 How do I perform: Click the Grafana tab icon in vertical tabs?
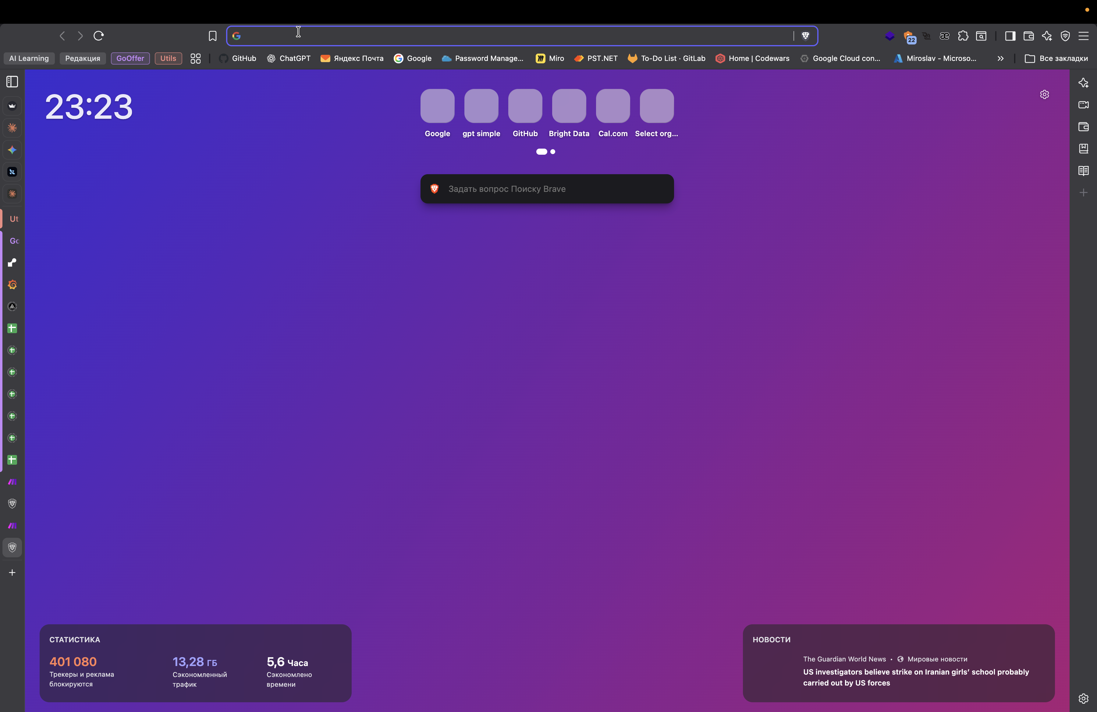tap(12, 285)
